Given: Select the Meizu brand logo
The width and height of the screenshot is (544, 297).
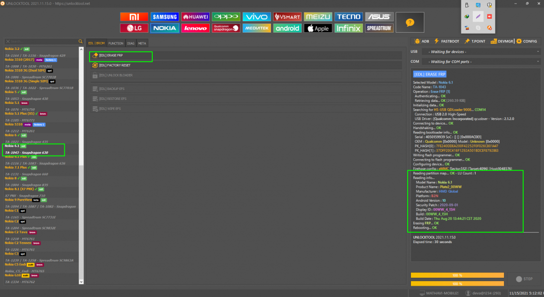Looking at the screenshot, I should point(318,17).
